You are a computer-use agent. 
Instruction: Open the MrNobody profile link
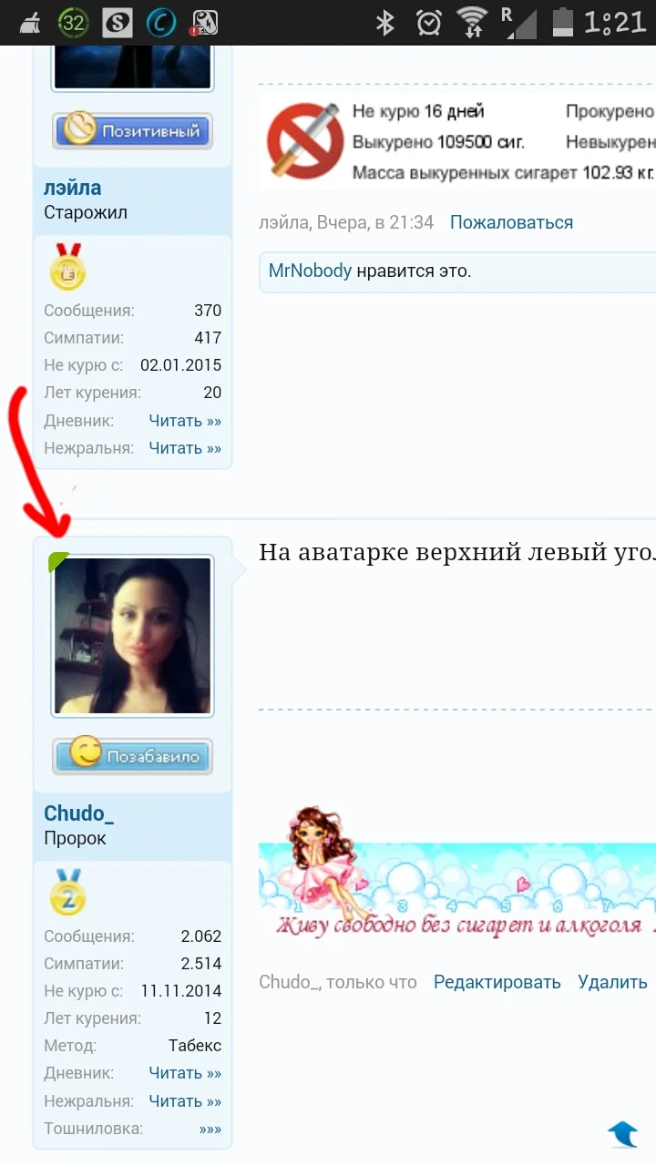tap(310, 271)
